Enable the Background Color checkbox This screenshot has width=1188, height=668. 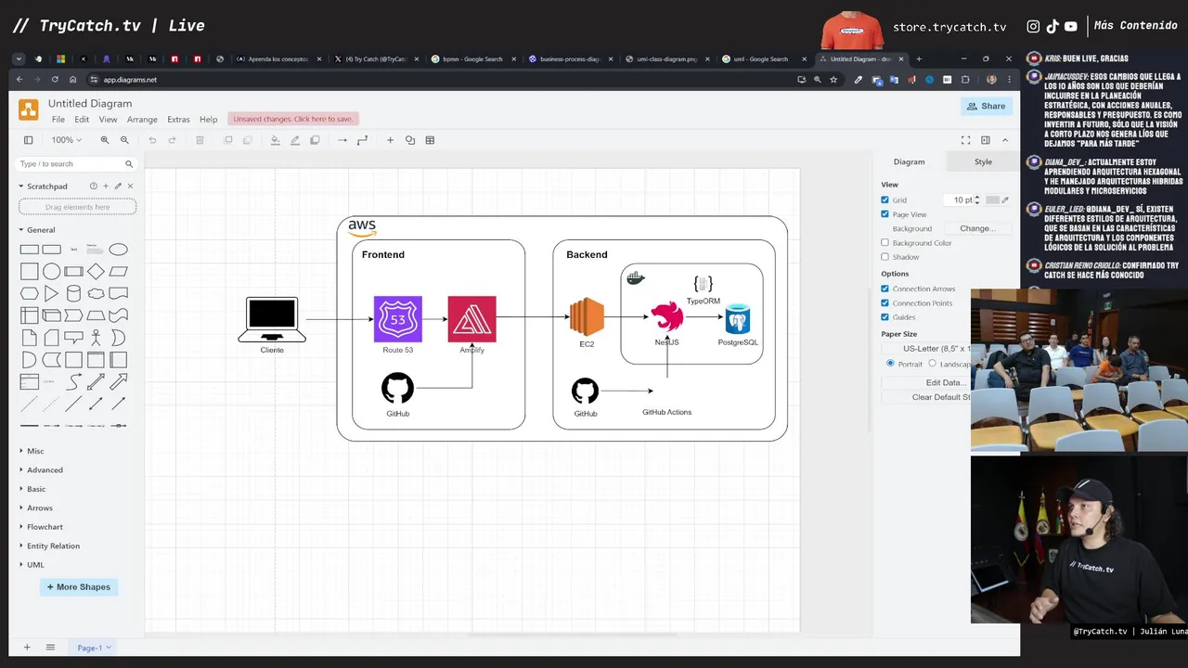[x=885, y=243]
